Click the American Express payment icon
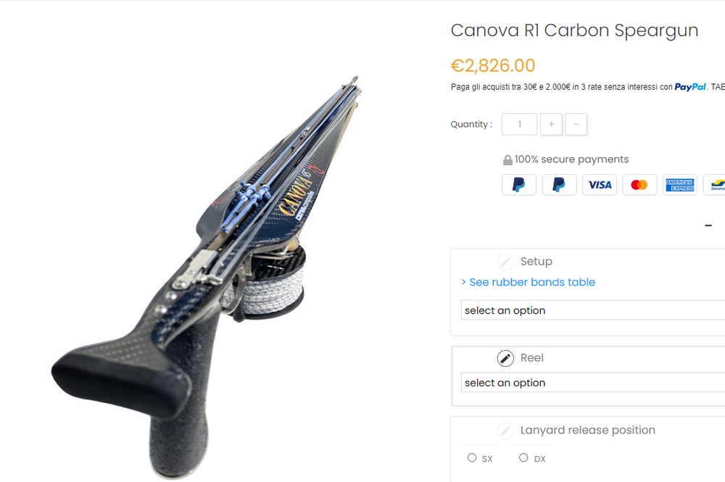The image size is (725, 482). pyautogui.click(x=680, y=185)
